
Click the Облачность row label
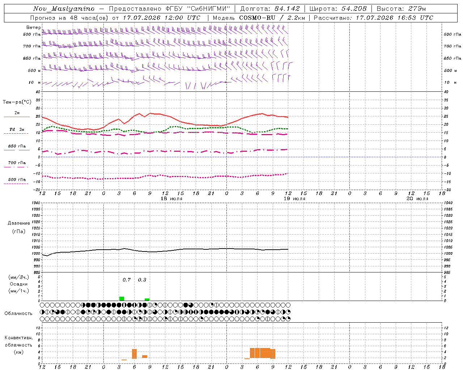click(x=18, y=313)
